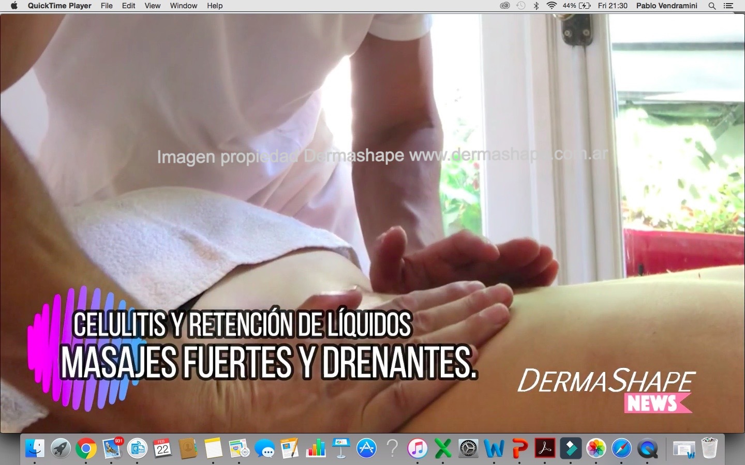Image resolution: width=745 pixels, height=465 pixels.
Task: Open the yellow Notes app
Action: coord(213,448)
